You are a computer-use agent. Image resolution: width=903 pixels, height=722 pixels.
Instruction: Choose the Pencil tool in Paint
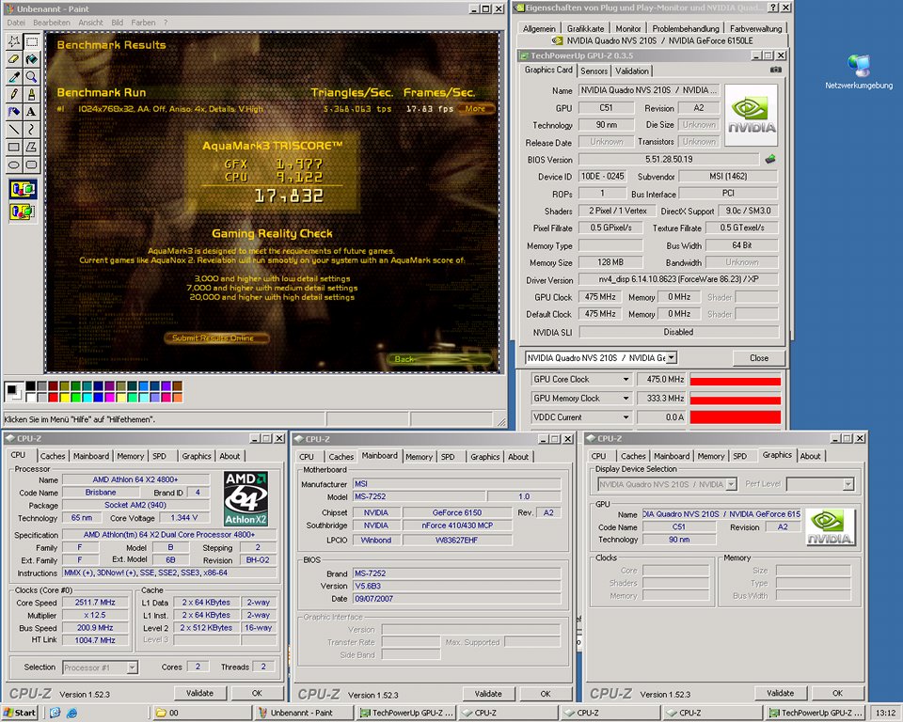(x=14, y=94)
